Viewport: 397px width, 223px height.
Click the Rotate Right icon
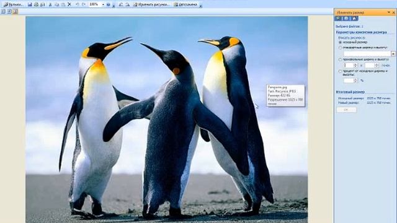128,4
